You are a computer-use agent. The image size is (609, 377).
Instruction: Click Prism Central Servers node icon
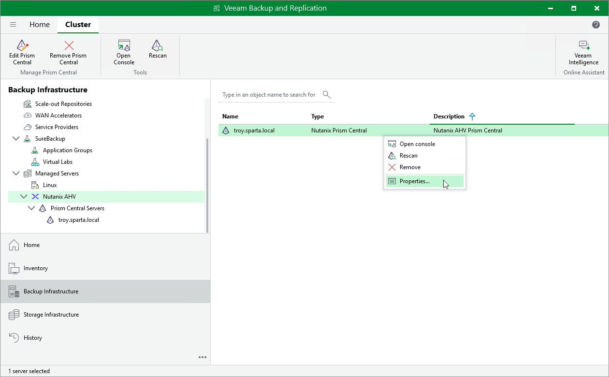(43, 208)
